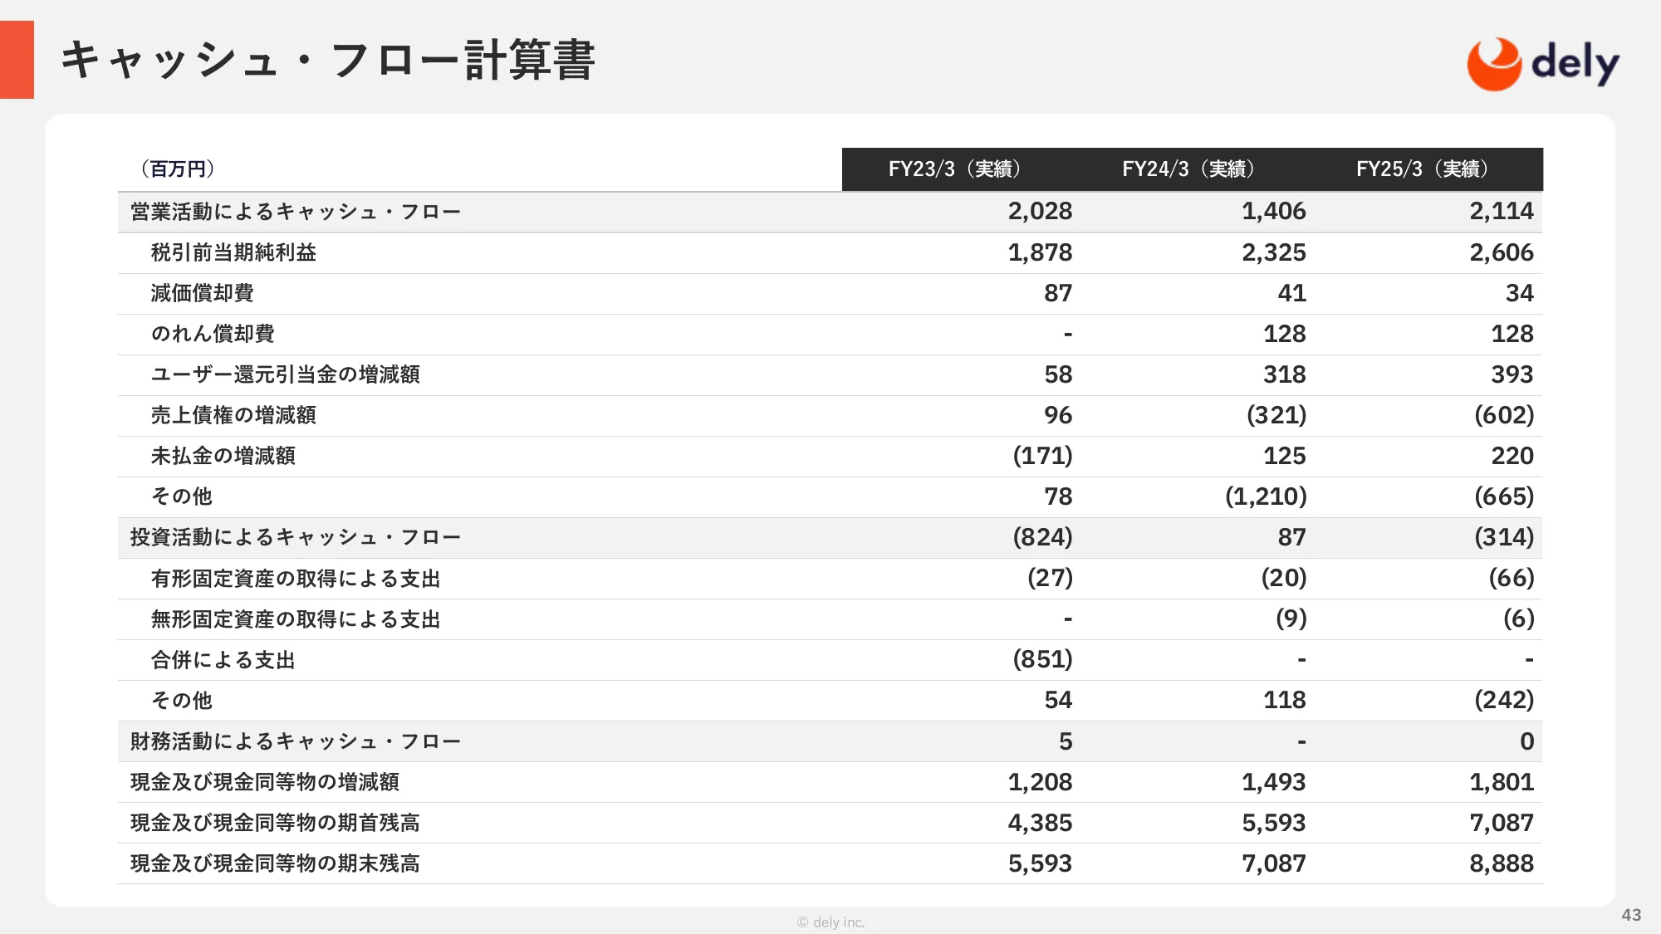Click the ユーザー還元引当金の増減額 row label
Screen dimensions: 1661x934
285,374
